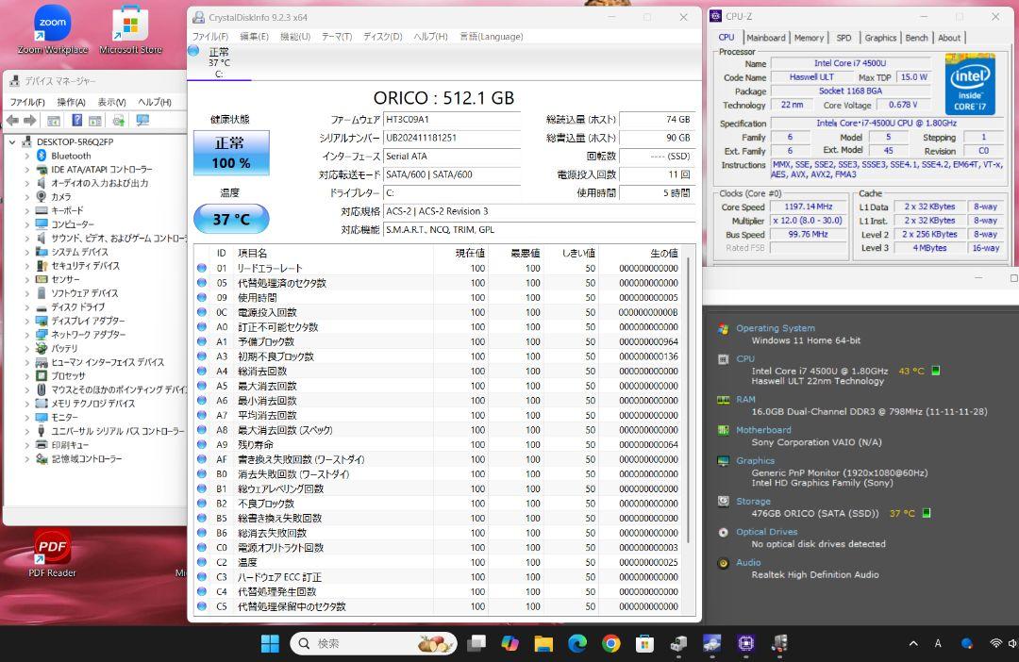1019x662 pixels.
Task: Click the Storage icon in Speccy
Action: pyautogui.click(x=723, y=502)
